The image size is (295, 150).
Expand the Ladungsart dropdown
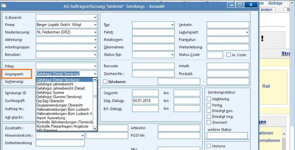pyautogui.click(x=247, y=32)
